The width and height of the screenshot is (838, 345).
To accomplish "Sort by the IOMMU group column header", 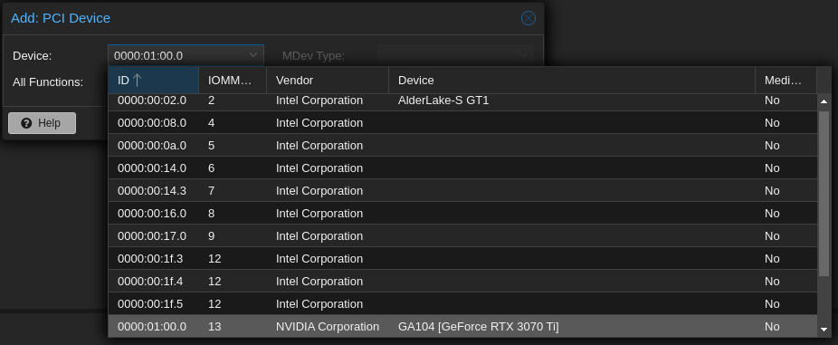I will (x=233, y=81).
